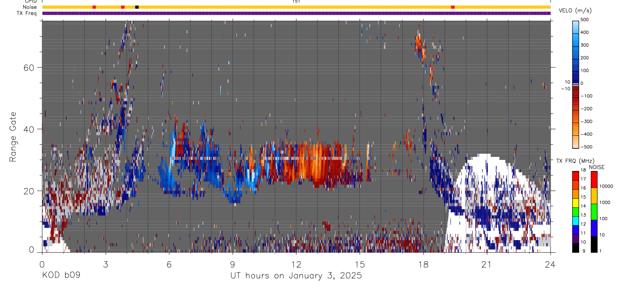Click the x-axis tick label 6
619x286 pixels.
click(169, 264)
